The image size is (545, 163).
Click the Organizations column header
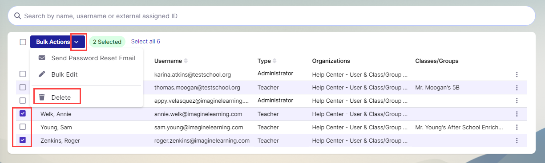click(x=331, y=61)
